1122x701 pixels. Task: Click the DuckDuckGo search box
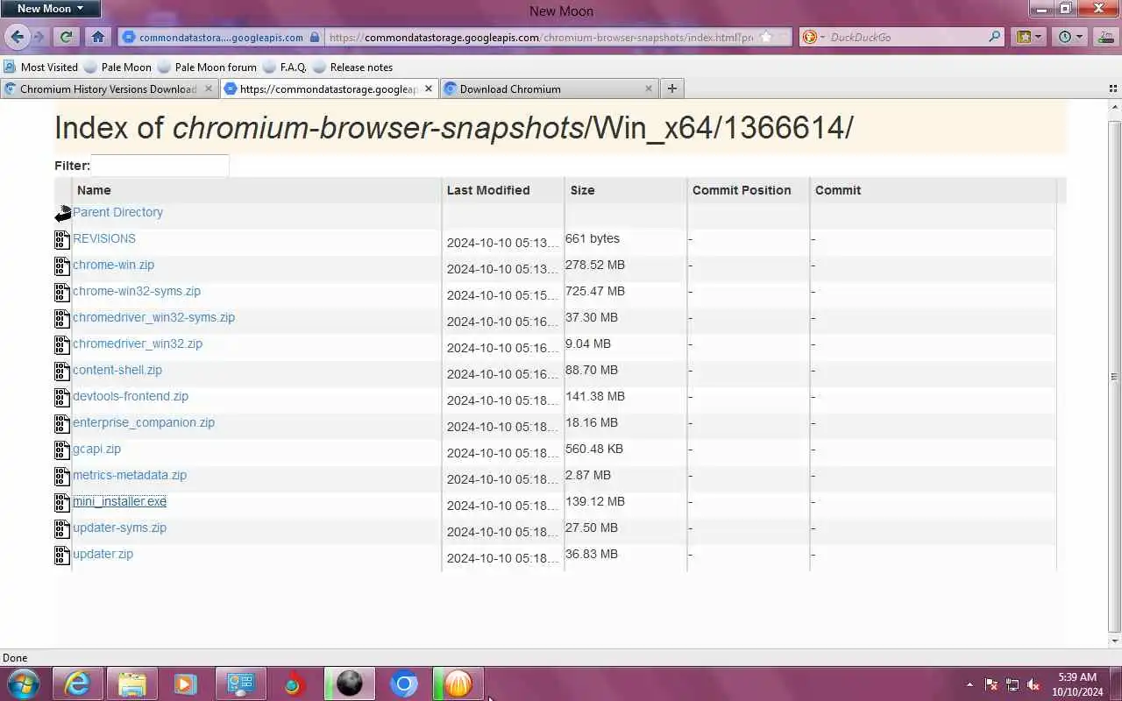(904, 37)
